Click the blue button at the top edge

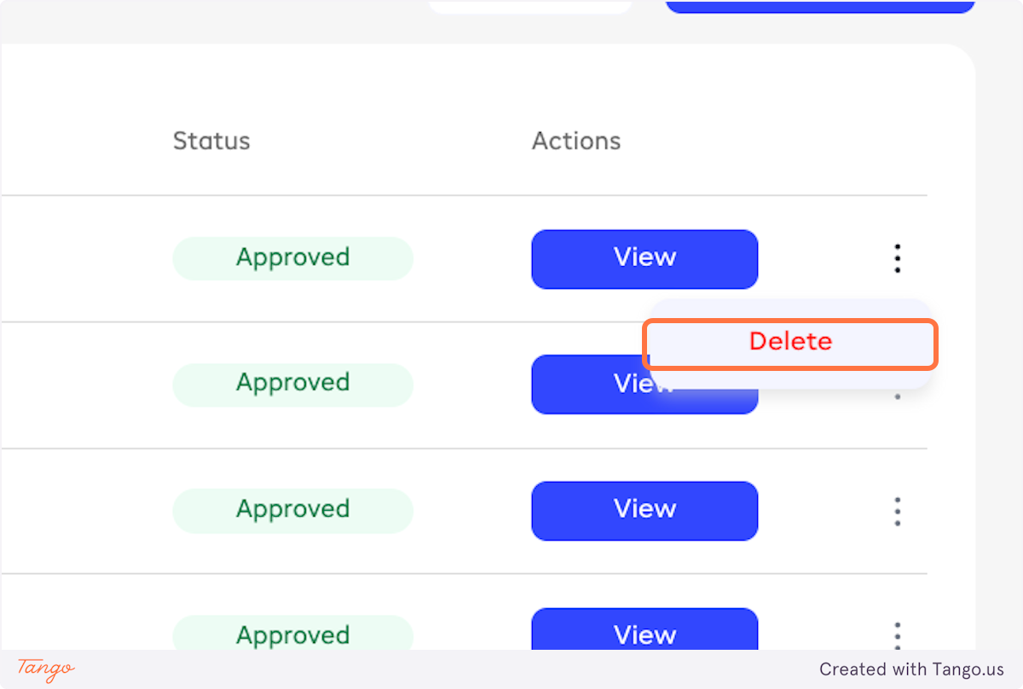(819, 7)
